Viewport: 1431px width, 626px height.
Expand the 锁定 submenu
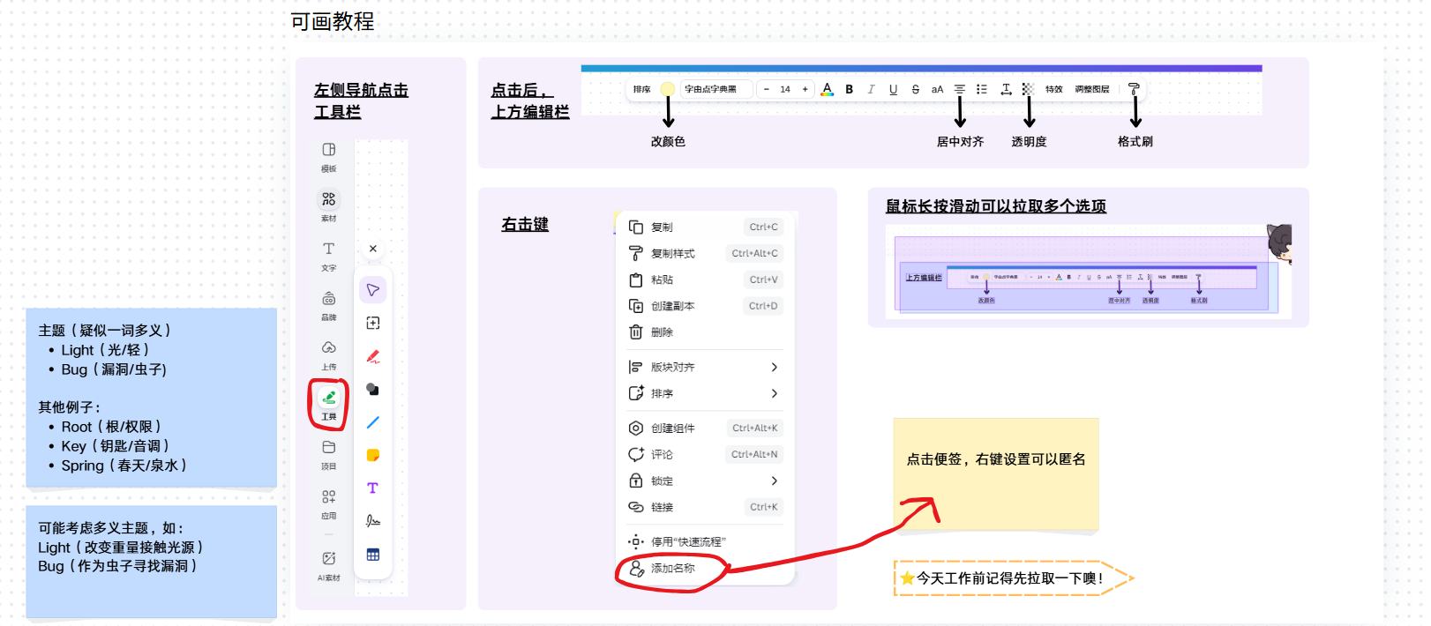(706, 481)
